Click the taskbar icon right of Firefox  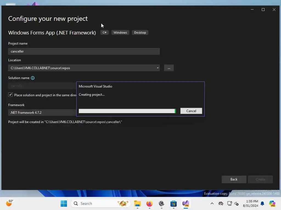pyautogui.click(x=161, y=203)
